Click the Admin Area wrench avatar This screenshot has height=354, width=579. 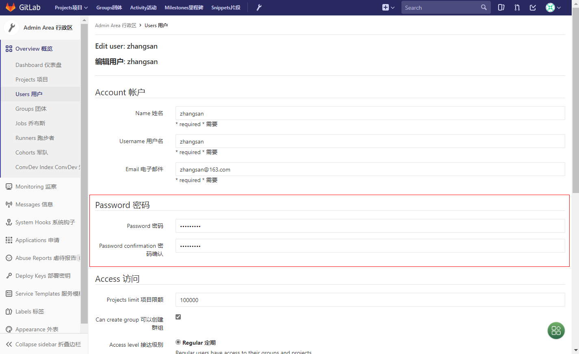tap(11, 28)
